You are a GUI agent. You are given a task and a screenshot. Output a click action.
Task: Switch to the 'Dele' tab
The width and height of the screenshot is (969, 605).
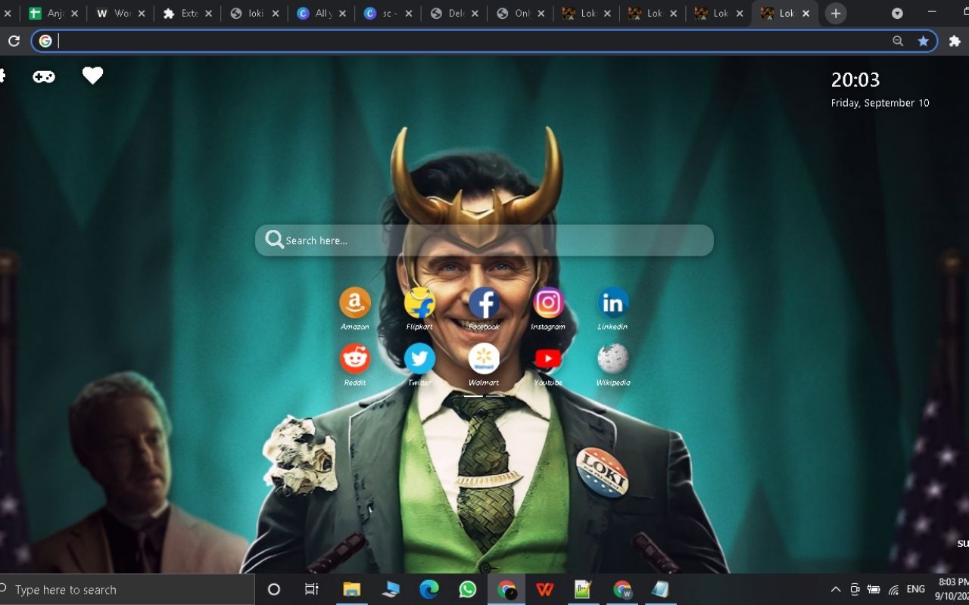click(x=453, y=14)
